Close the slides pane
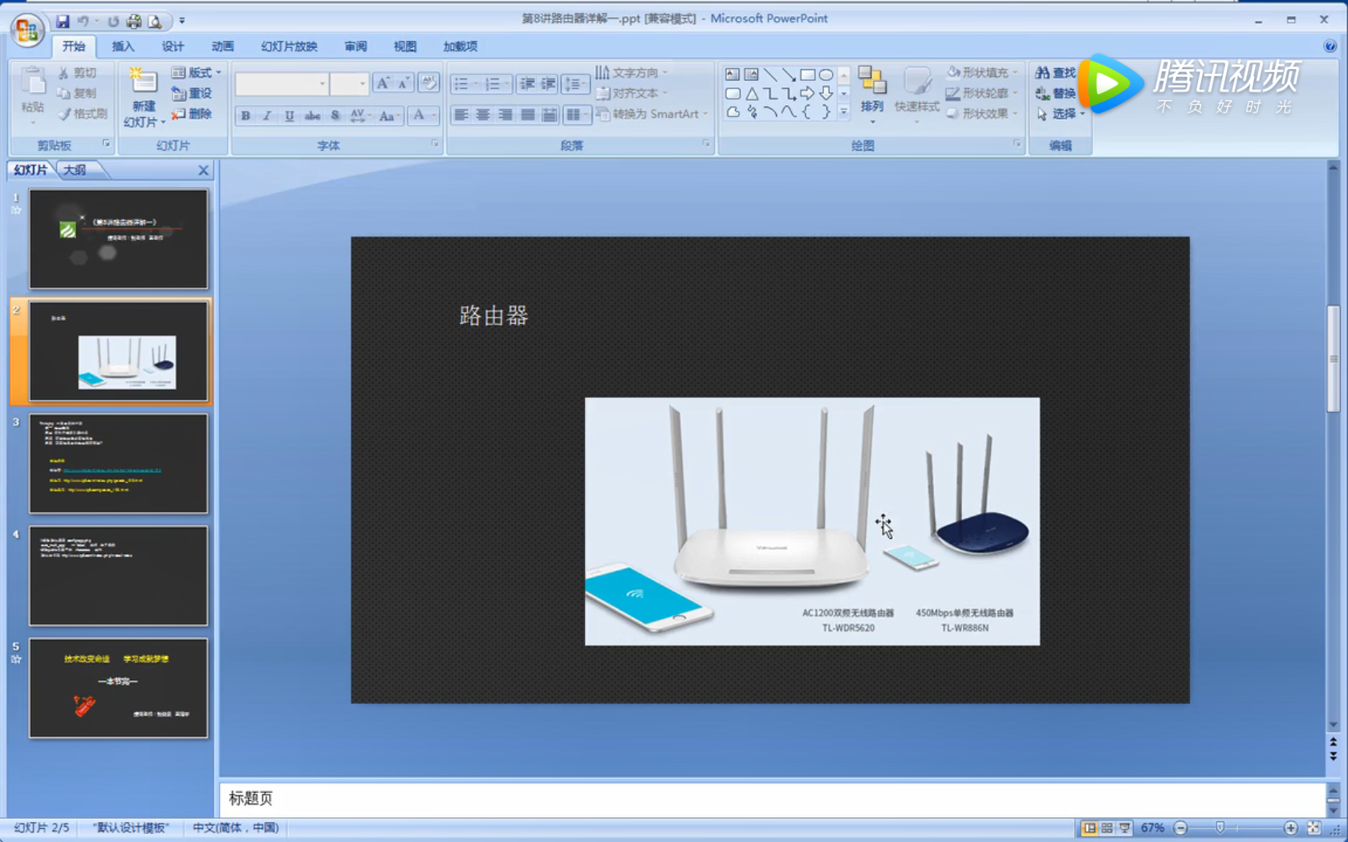 [x=203, y=170]
